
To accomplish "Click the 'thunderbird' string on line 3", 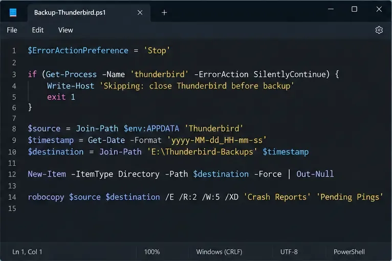I will (159, 74).
